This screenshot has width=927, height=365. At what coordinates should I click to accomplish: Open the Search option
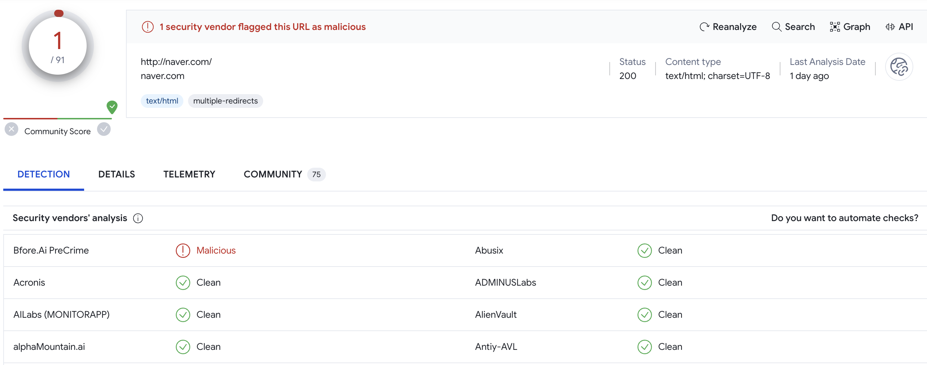coord(793,27)
